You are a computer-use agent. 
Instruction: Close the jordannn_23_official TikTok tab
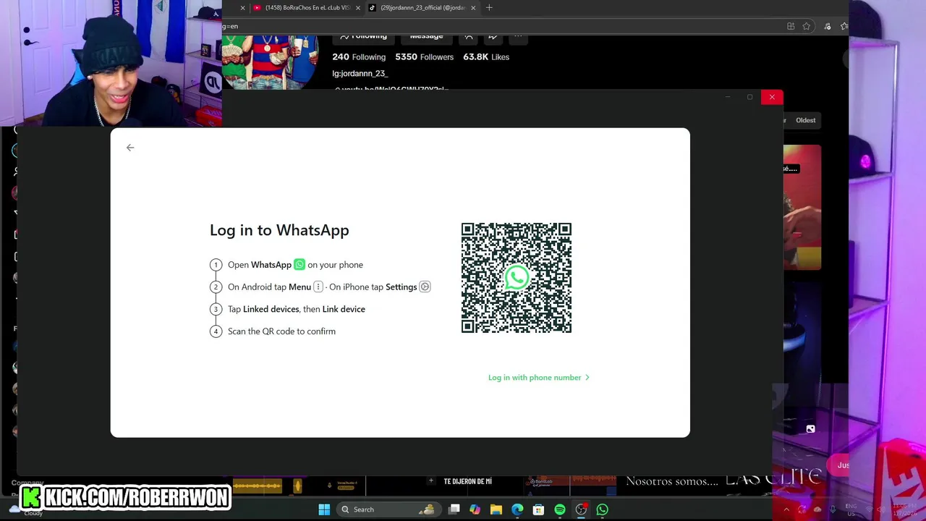[473, 8]
